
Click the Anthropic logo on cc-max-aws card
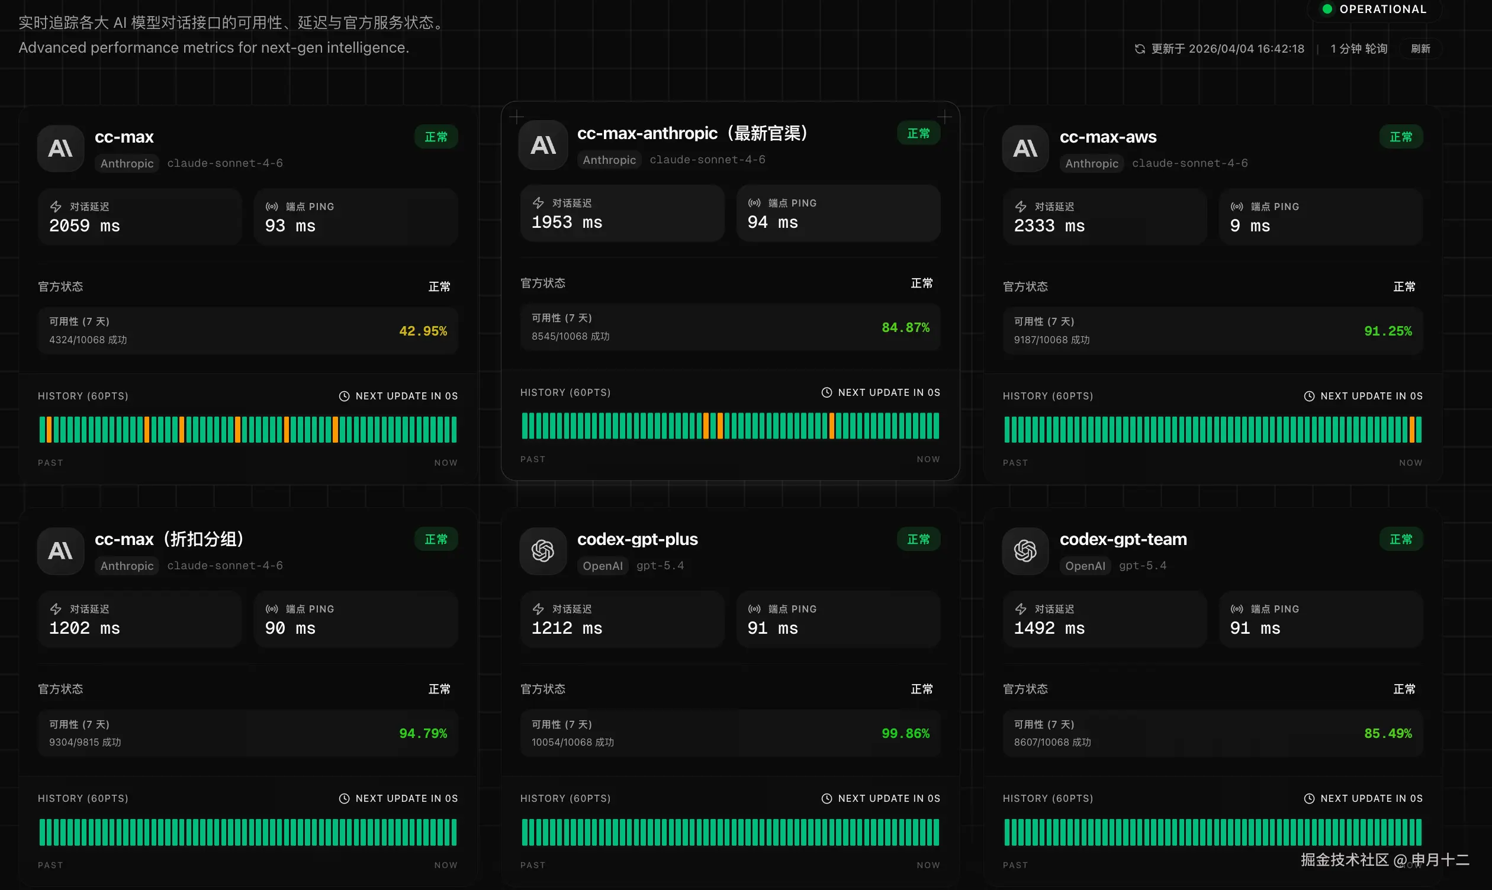tap(1025, 148)
